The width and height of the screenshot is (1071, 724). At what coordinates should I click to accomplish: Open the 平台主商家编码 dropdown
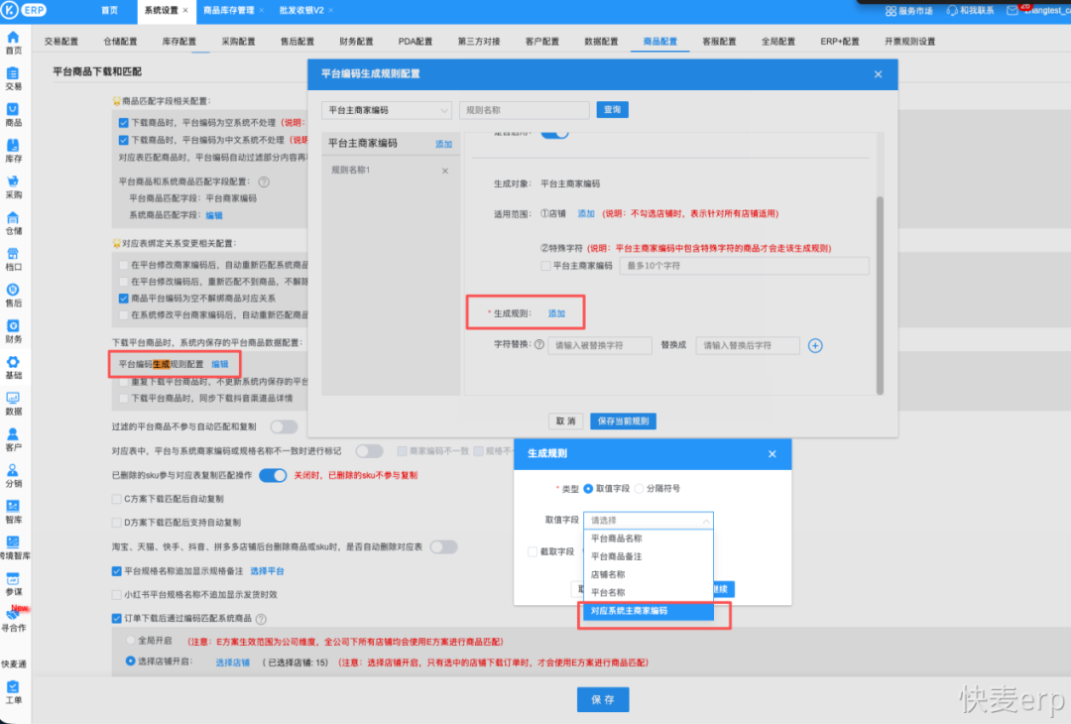tap(387, 110)
